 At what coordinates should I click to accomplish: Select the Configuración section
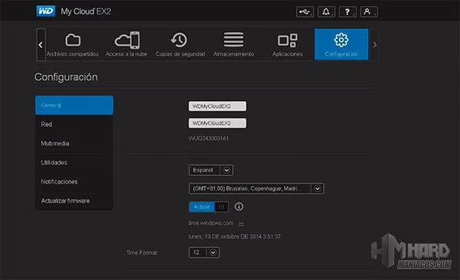tap(341, 44)
